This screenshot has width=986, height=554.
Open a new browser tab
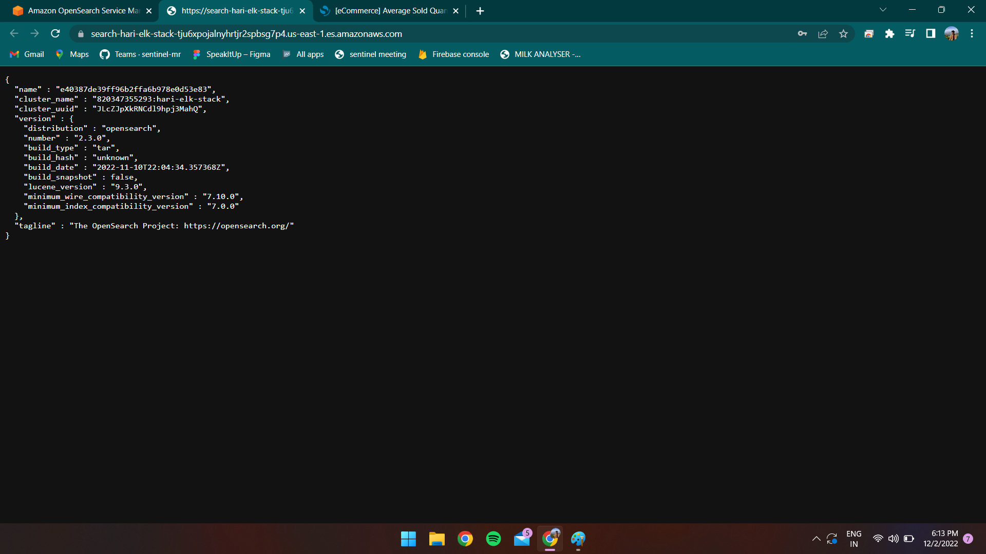click(480, 11)
